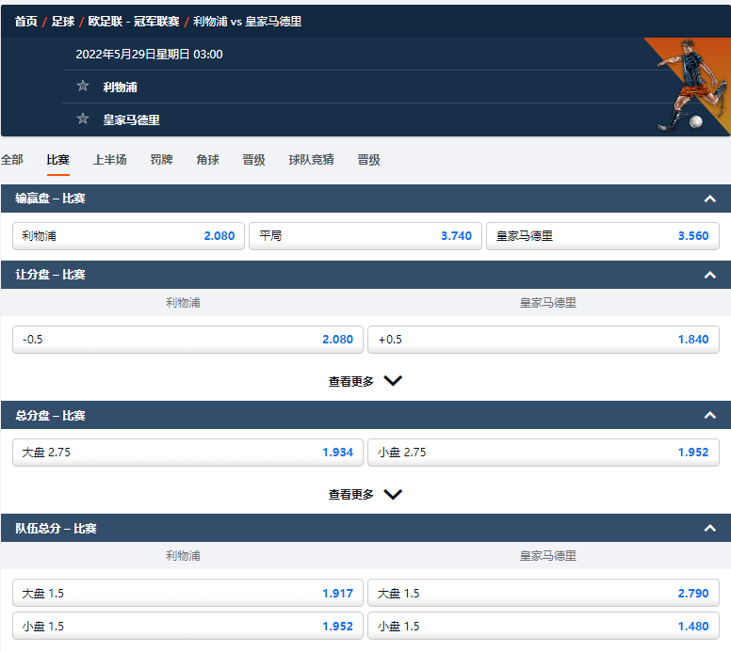This screenshot has height=652, width=731.
Task: Go to 首页 in the breadcrumb
Action: (25, 21)
